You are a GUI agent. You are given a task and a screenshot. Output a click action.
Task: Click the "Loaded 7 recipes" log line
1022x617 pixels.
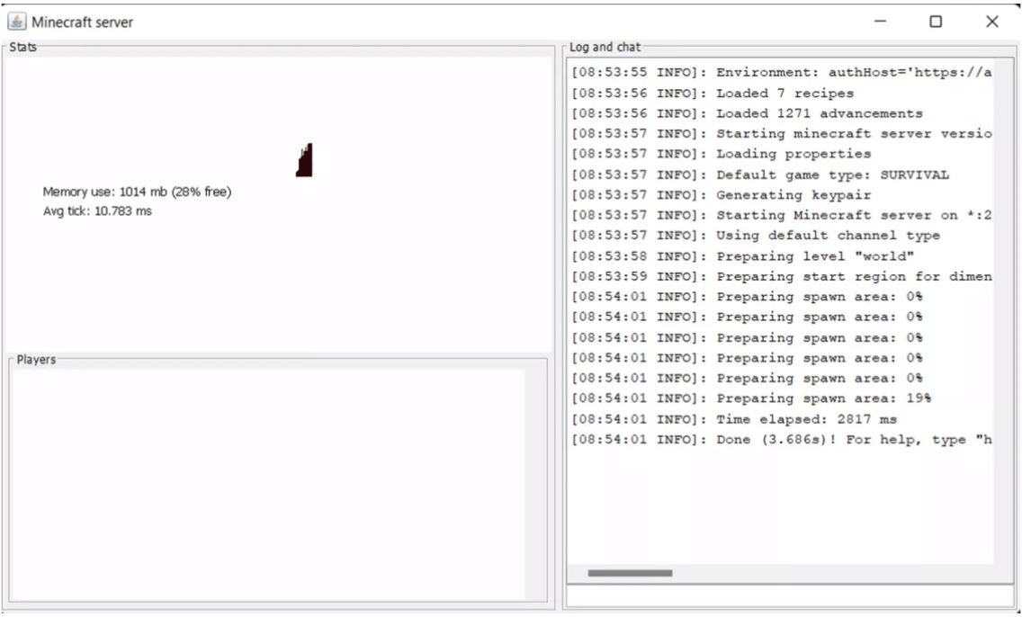[x=713, y=94]
